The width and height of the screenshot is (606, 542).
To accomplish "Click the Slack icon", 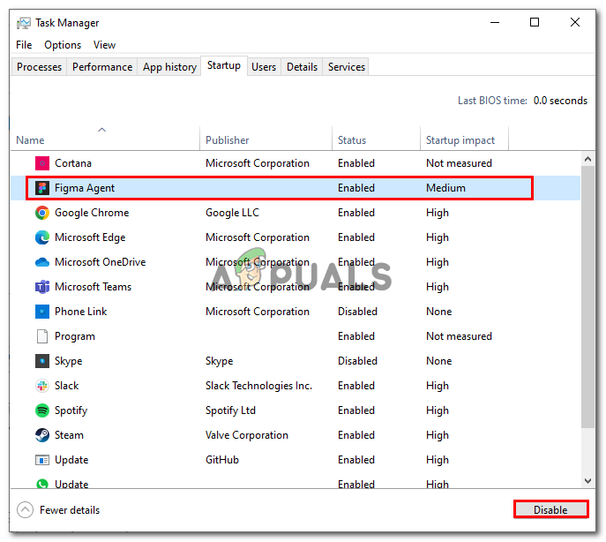I will [42, 386].
